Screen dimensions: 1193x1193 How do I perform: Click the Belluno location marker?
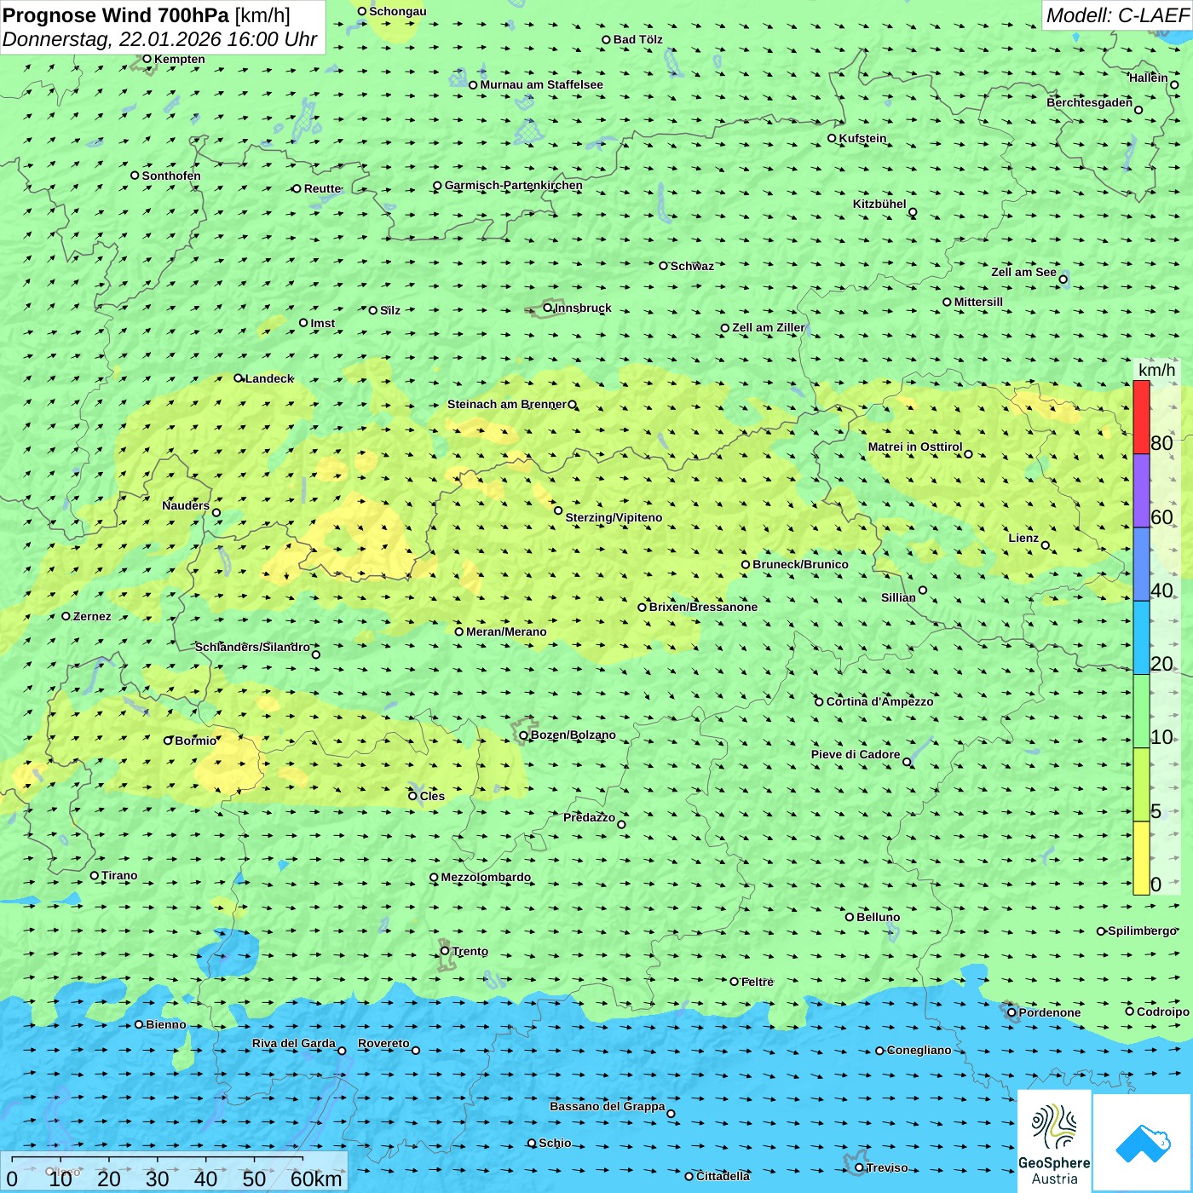[x=849, y=917]
